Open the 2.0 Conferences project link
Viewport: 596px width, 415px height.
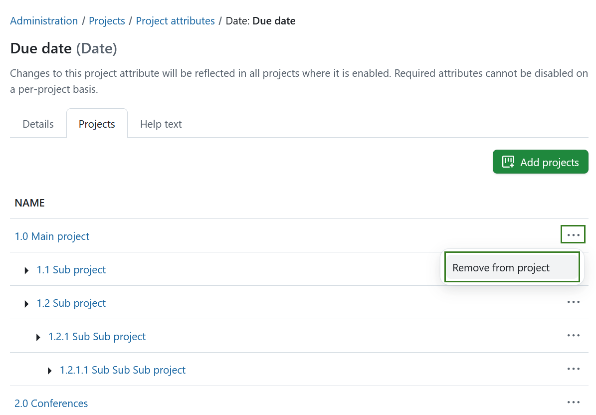click(x=51, y=403)
